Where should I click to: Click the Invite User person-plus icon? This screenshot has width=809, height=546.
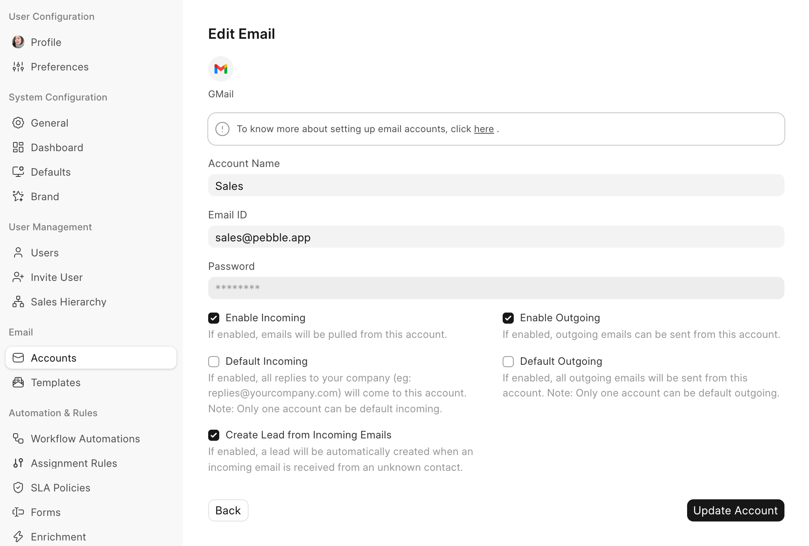(x=18, y=277)
